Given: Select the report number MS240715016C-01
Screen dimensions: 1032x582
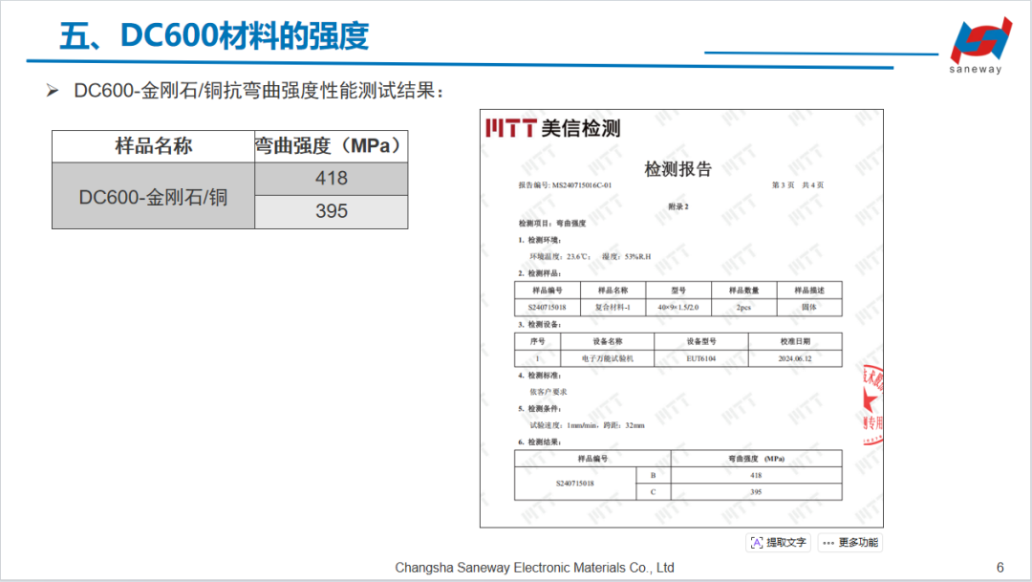Looking at the screenshot, I should click(582, 185).
